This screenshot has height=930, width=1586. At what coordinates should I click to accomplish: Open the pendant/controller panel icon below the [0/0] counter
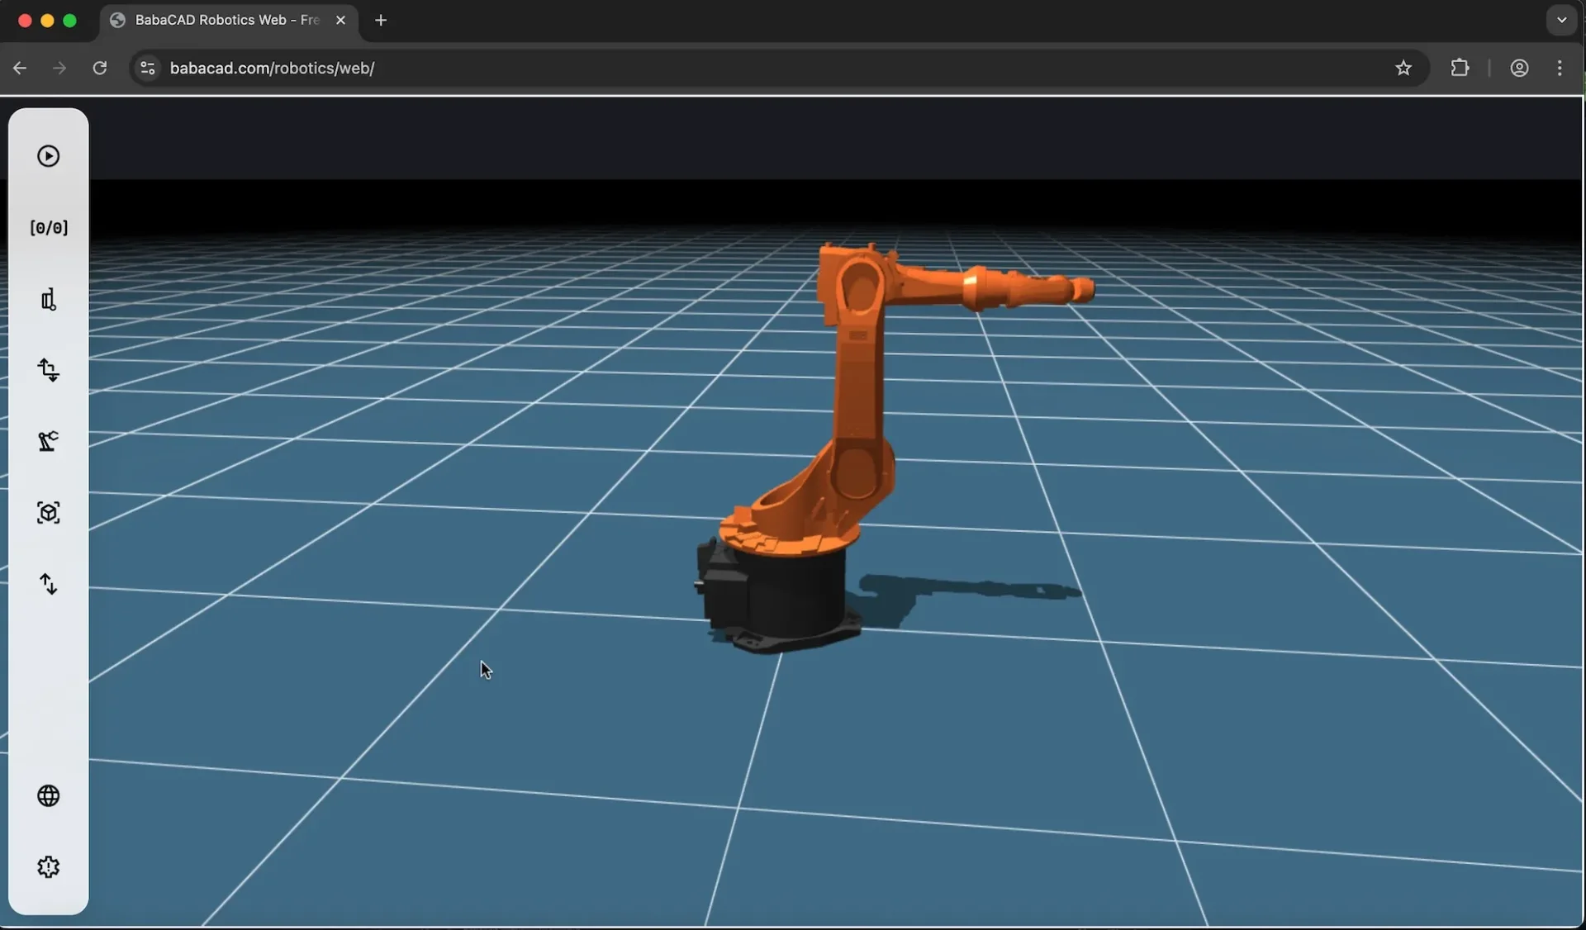tap(49, 299)
